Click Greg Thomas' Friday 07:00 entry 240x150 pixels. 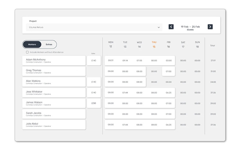[x=169, y=71]
